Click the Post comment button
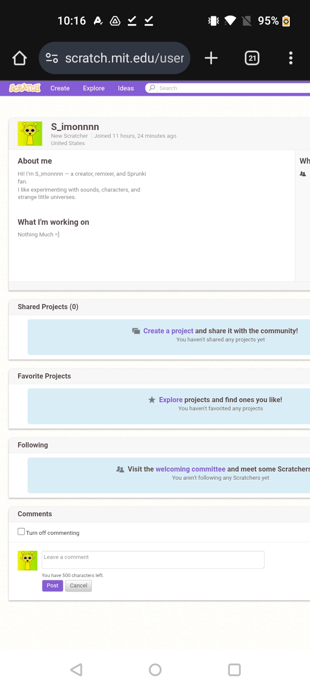Viewport: 310px width, 689px height. pos(53,586)
